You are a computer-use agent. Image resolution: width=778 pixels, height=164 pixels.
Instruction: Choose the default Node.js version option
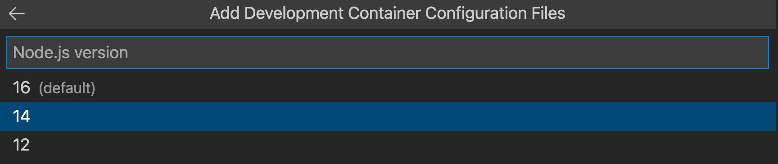point(389,88)
